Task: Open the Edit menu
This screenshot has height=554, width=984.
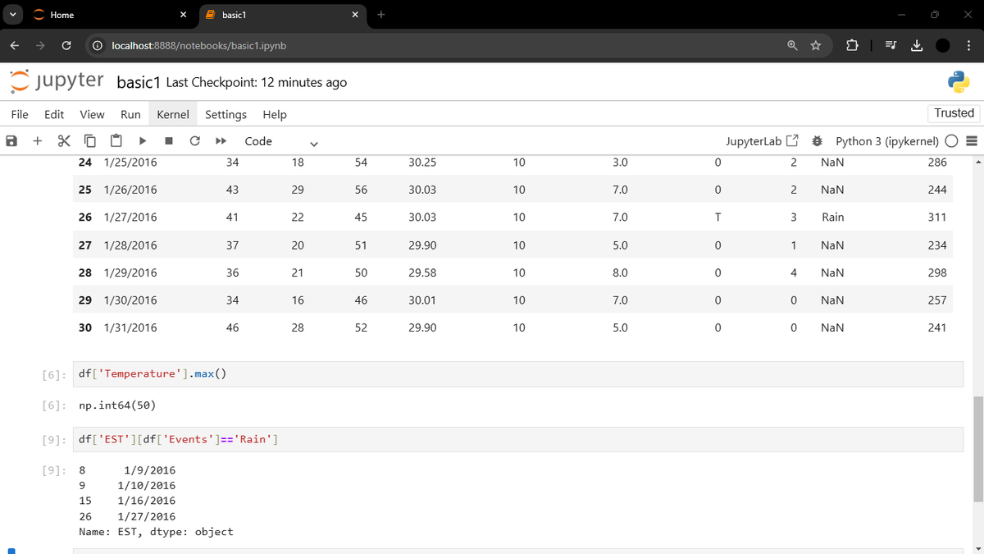Action: click(x=54, y=115)
